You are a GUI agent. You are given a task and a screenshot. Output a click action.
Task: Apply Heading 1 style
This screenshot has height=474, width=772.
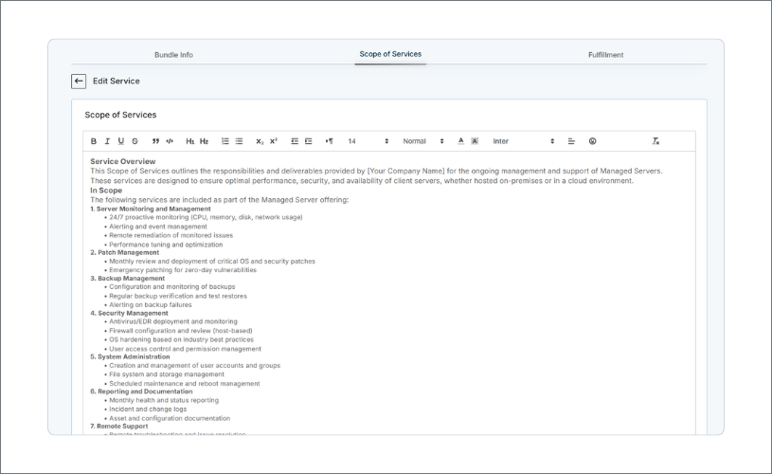190,141
